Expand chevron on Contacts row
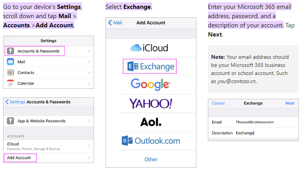The image size is (303, 173). [89, 73]
